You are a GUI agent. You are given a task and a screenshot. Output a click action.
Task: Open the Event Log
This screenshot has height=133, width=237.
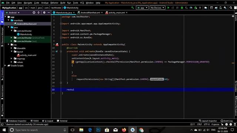[227, 121]
